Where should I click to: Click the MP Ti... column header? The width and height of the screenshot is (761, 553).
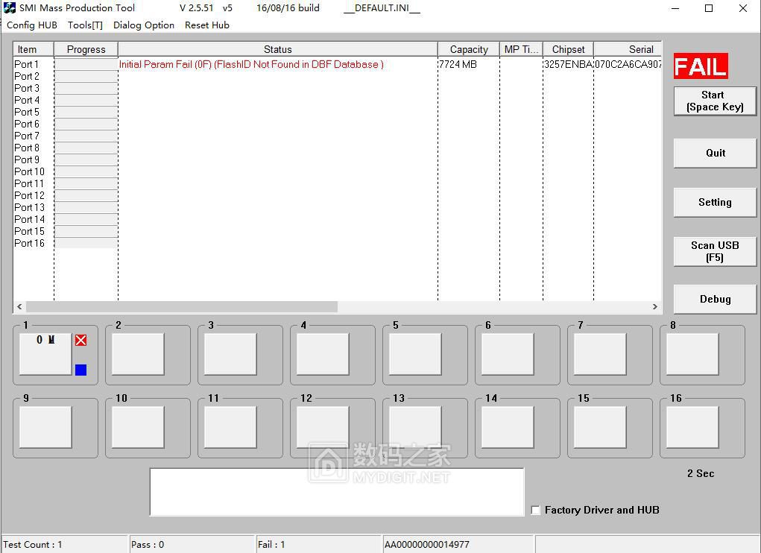[521, 49]
